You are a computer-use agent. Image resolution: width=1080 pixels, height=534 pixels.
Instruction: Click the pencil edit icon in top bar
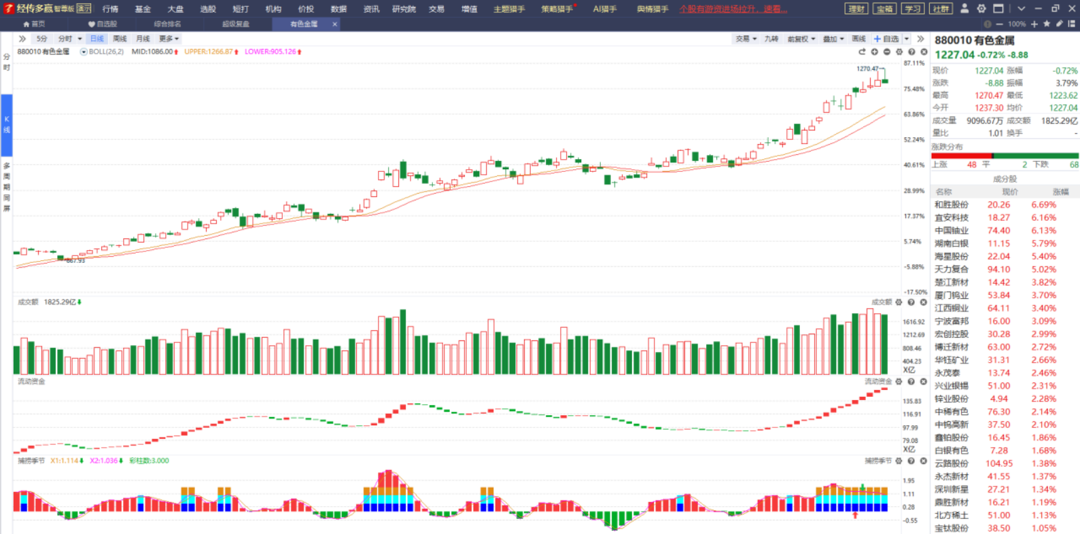1059,24
